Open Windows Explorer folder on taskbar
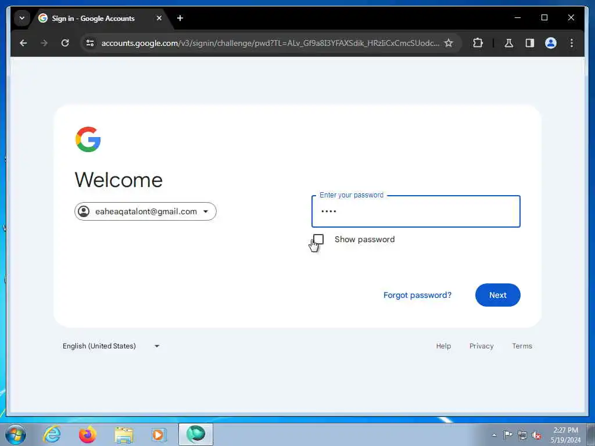This screenshot has width=595, height=446. coord(124,435)
